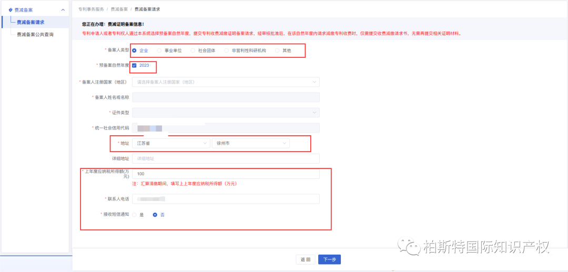Click the 返回 button
Screen dimensions: 568x272
[306, 259]
